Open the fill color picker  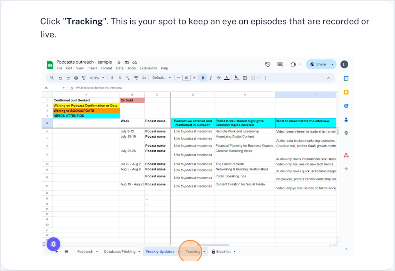236,78
